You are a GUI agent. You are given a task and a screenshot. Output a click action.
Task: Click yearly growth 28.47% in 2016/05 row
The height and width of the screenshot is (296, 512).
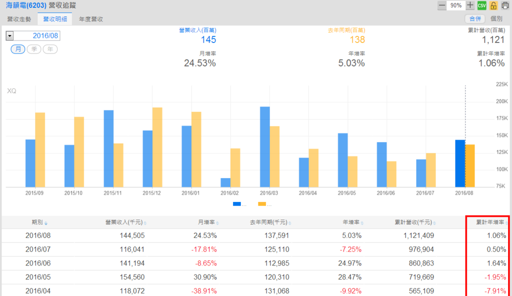coord(349,277)
